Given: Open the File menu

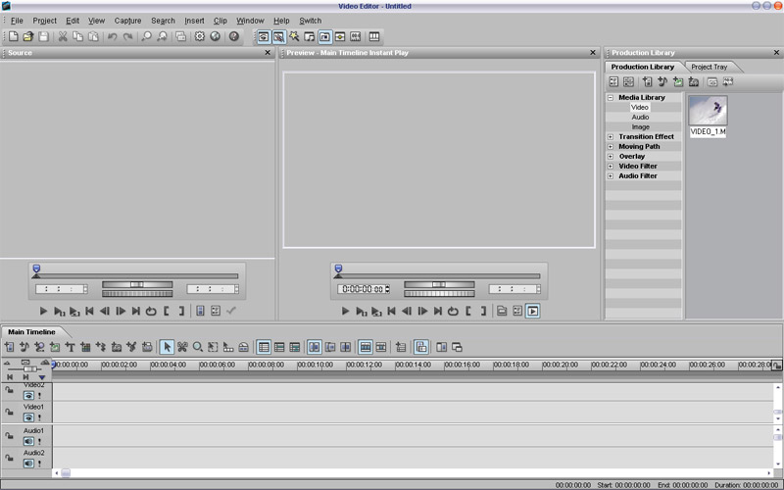Looking at the screenshot, I should click(x=17, y=21).
